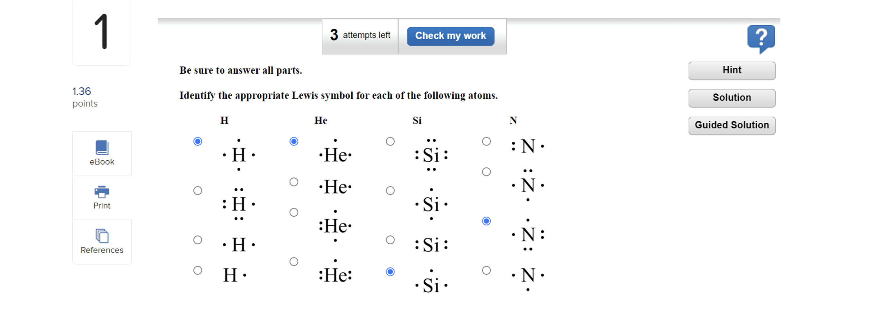The height and width of the screenshot is (321, 887).
Task: Select the last N option in the column
Action: (486, 270)
